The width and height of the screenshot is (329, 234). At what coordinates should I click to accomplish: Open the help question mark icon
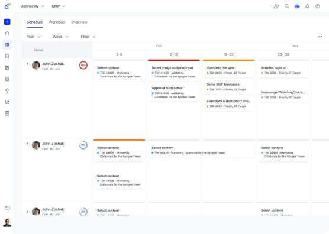point(318,6)
